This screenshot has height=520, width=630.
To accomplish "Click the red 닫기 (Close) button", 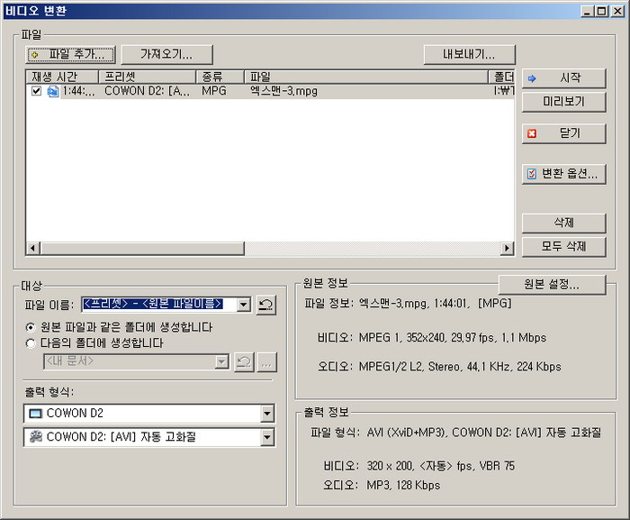I will point(563,133).
